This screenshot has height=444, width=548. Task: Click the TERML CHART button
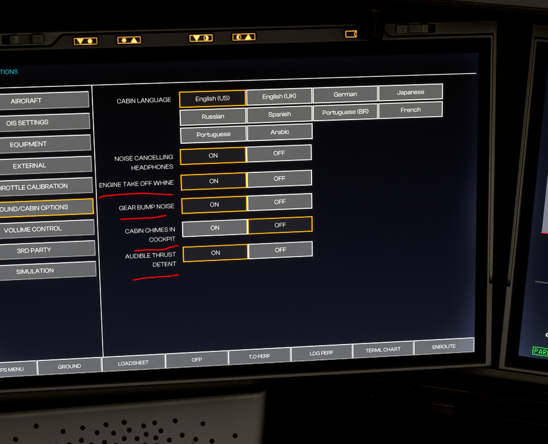[x=383, y=350]
